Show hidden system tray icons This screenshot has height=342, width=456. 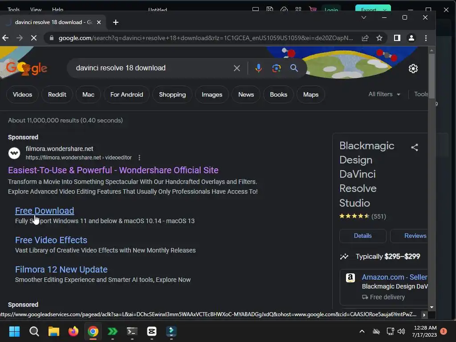point(362,331)
